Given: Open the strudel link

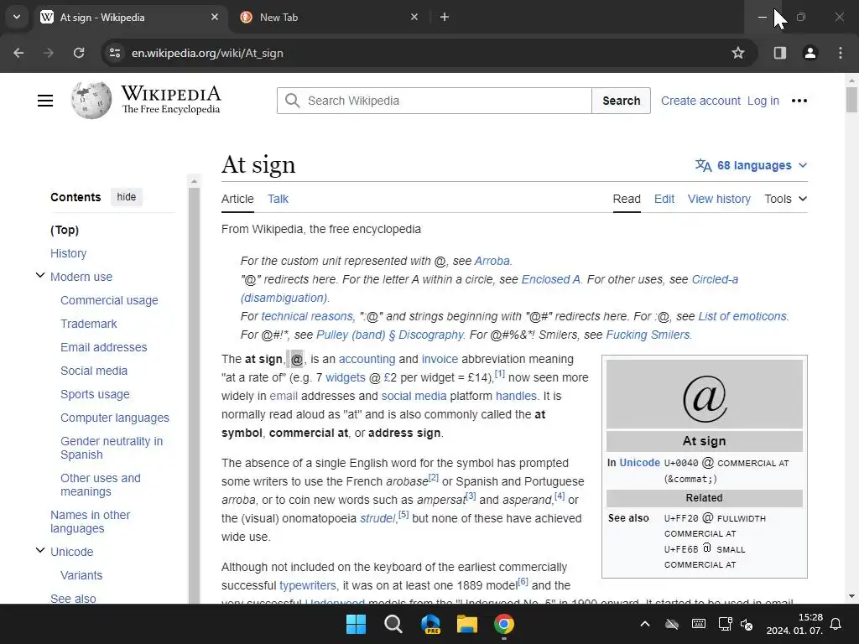Looking at the screenshot, I should coord(377,518).
